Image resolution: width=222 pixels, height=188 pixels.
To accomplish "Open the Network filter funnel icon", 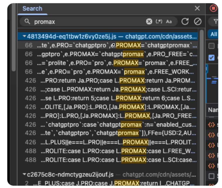I will [x=215, y=21].
